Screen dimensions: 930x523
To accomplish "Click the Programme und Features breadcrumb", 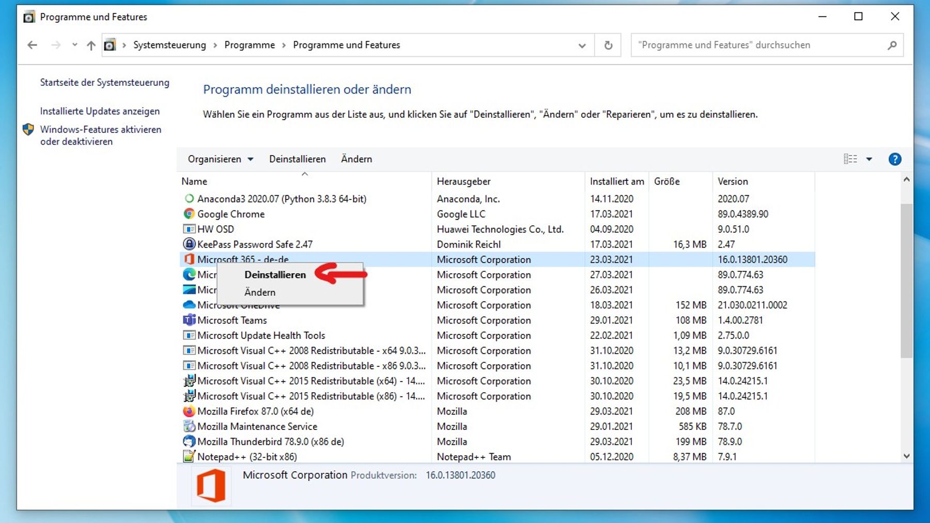I will [x=347, y=45].
